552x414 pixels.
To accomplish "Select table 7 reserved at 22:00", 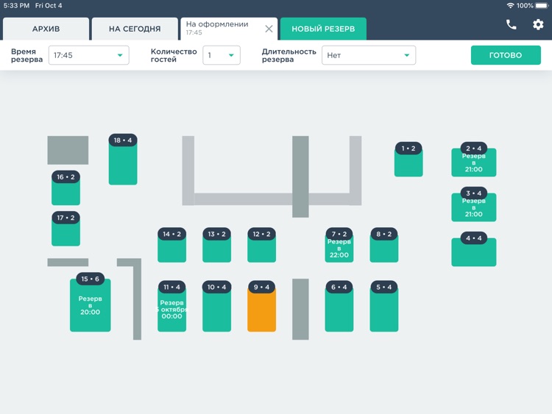I will (x=339, y=245).
